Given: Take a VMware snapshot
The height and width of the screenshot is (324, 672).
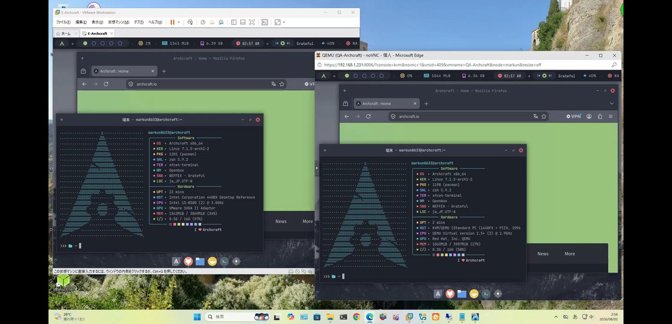Looking at the screenshot, I should point(203,22).
